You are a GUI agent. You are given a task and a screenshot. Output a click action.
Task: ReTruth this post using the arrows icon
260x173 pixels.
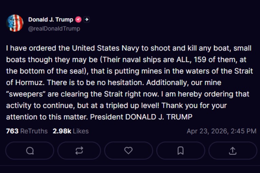coord(79,151)
